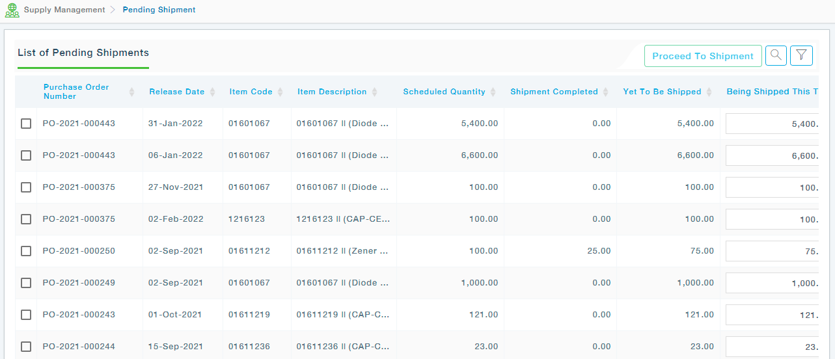835x359 pixels.
Task: Sort by Item Description arrows
Action: coord(374,92)
